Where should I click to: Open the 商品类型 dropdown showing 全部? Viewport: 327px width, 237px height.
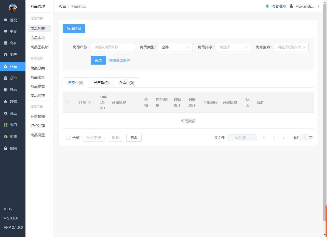(175, 47)
